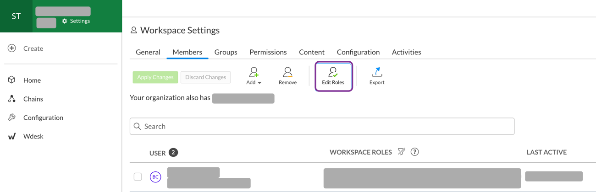The width and height of the screenshot is (596, 192).
Task: Export the members list
Action: 376,73
